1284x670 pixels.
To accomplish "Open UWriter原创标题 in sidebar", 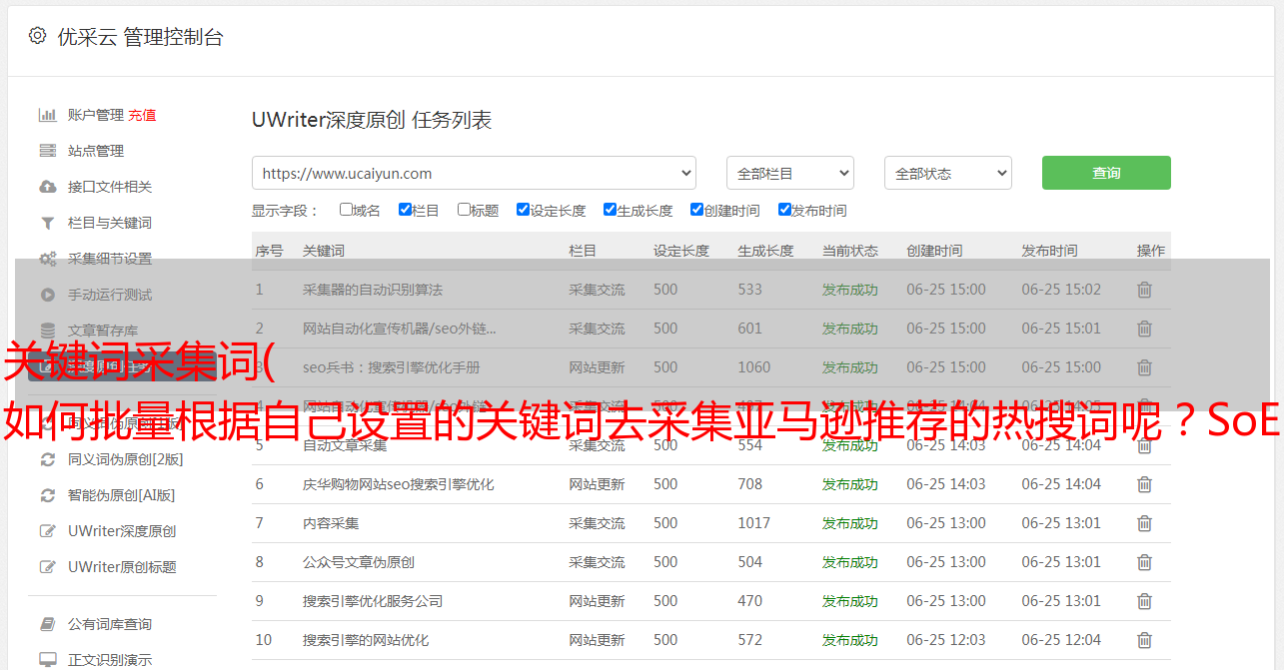I will [x=122, y=567].
